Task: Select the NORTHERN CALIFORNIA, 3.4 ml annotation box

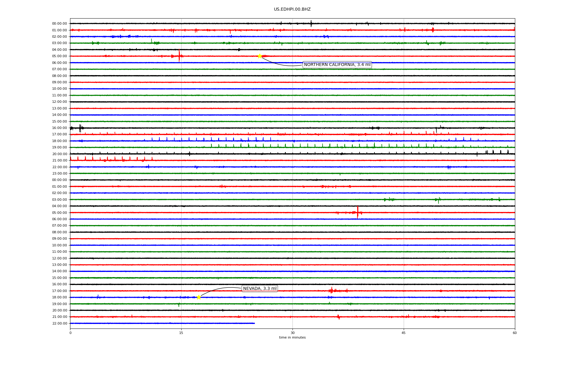Action: click(337, 65)
